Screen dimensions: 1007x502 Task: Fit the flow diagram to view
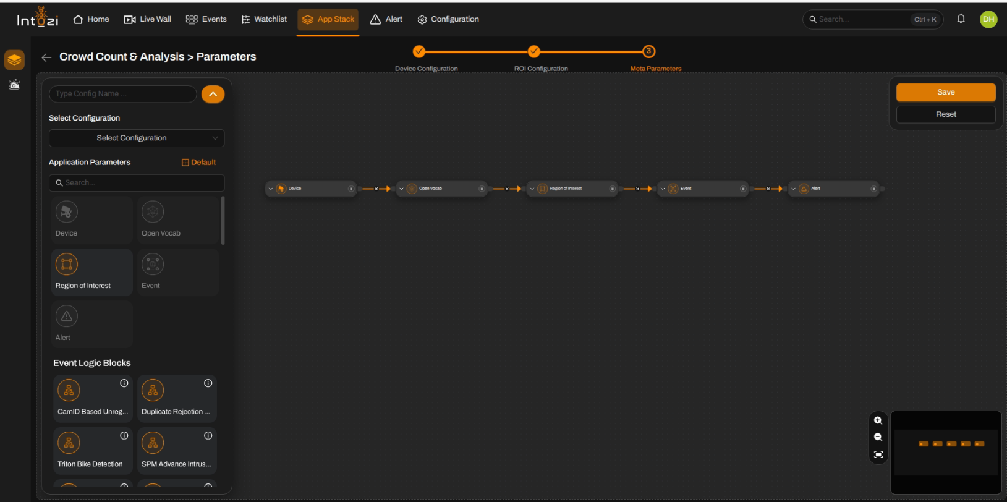tap(878, 454)
